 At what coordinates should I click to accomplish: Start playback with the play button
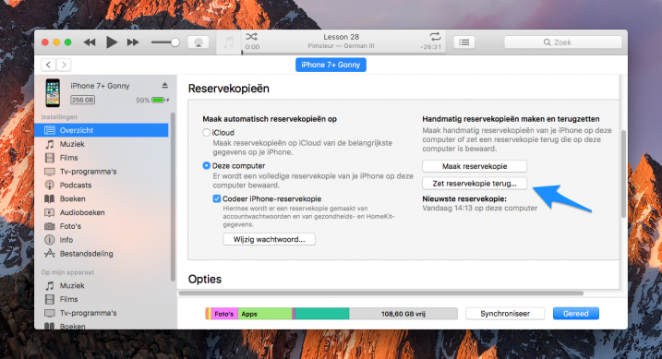pos(112,42)
